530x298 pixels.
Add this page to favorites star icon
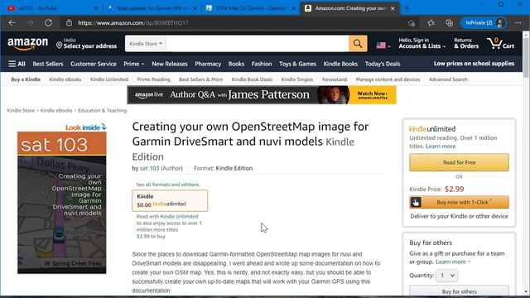(x=411, y=23)
